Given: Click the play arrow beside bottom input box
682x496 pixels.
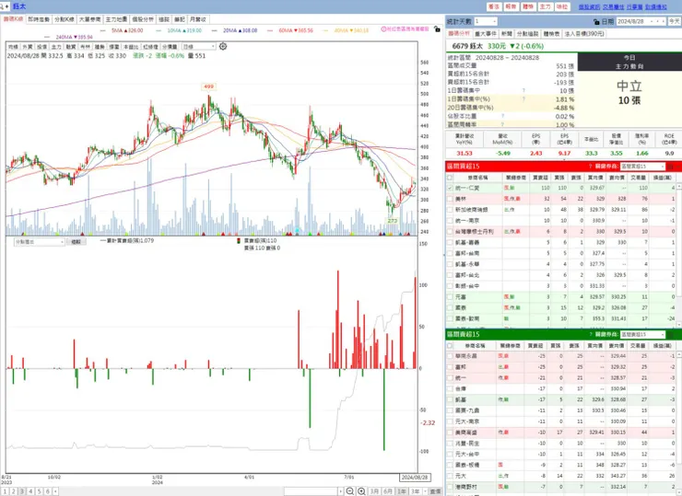Looking at the screenshot, I should click(x=340, y=491).
